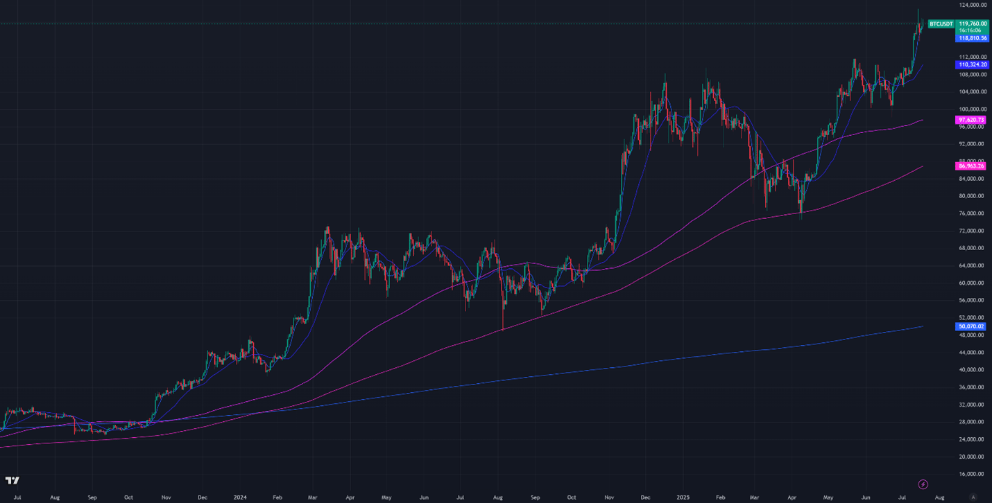Click the BTCUSDT symbol price label

[941, 24]
